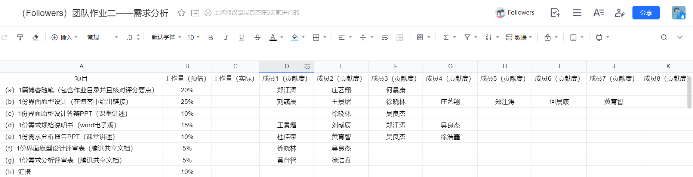The height and width of the screenshot is (177, 693).
Task: Select cell 刘彧辰 in column D
Action: point(287,102)
